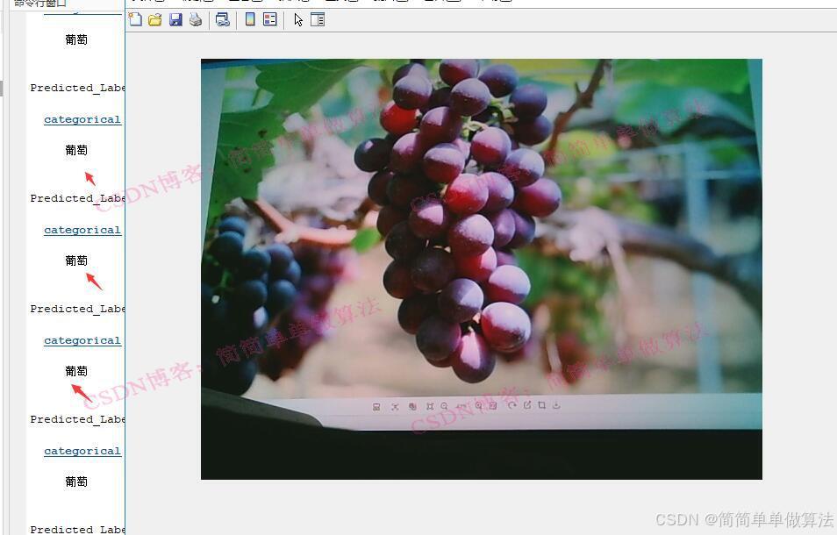Insert a legend via toolbar icon
The image size is (837, 535).
coord(270,20)
